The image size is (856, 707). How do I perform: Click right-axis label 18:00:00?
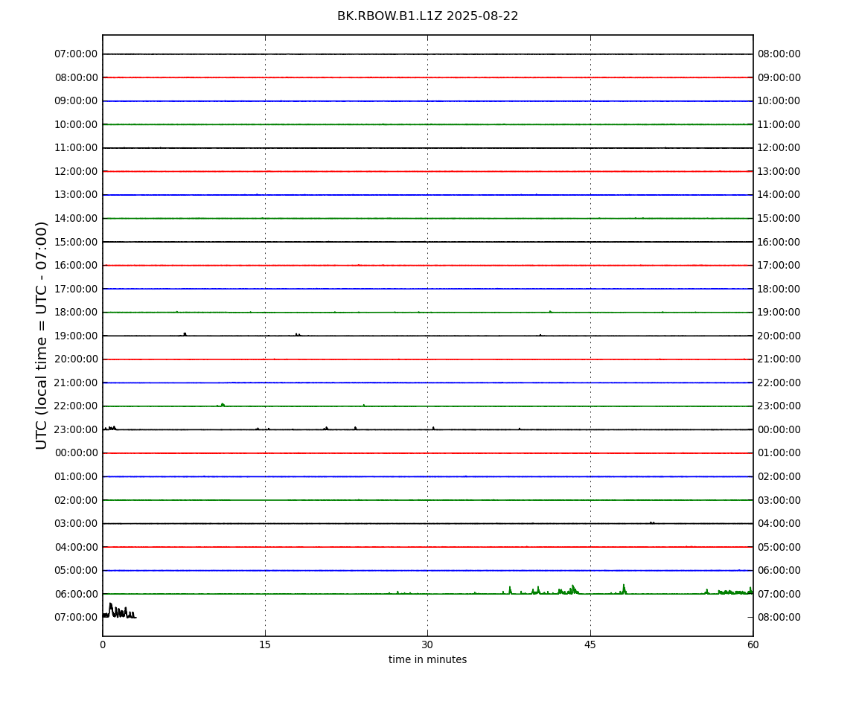point(779,289)
